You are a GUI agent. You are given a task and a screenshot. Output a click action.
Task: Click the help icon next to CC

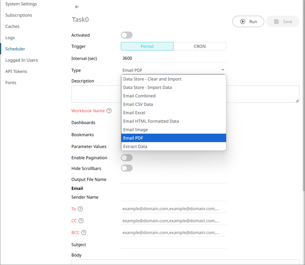pos(81,221)
